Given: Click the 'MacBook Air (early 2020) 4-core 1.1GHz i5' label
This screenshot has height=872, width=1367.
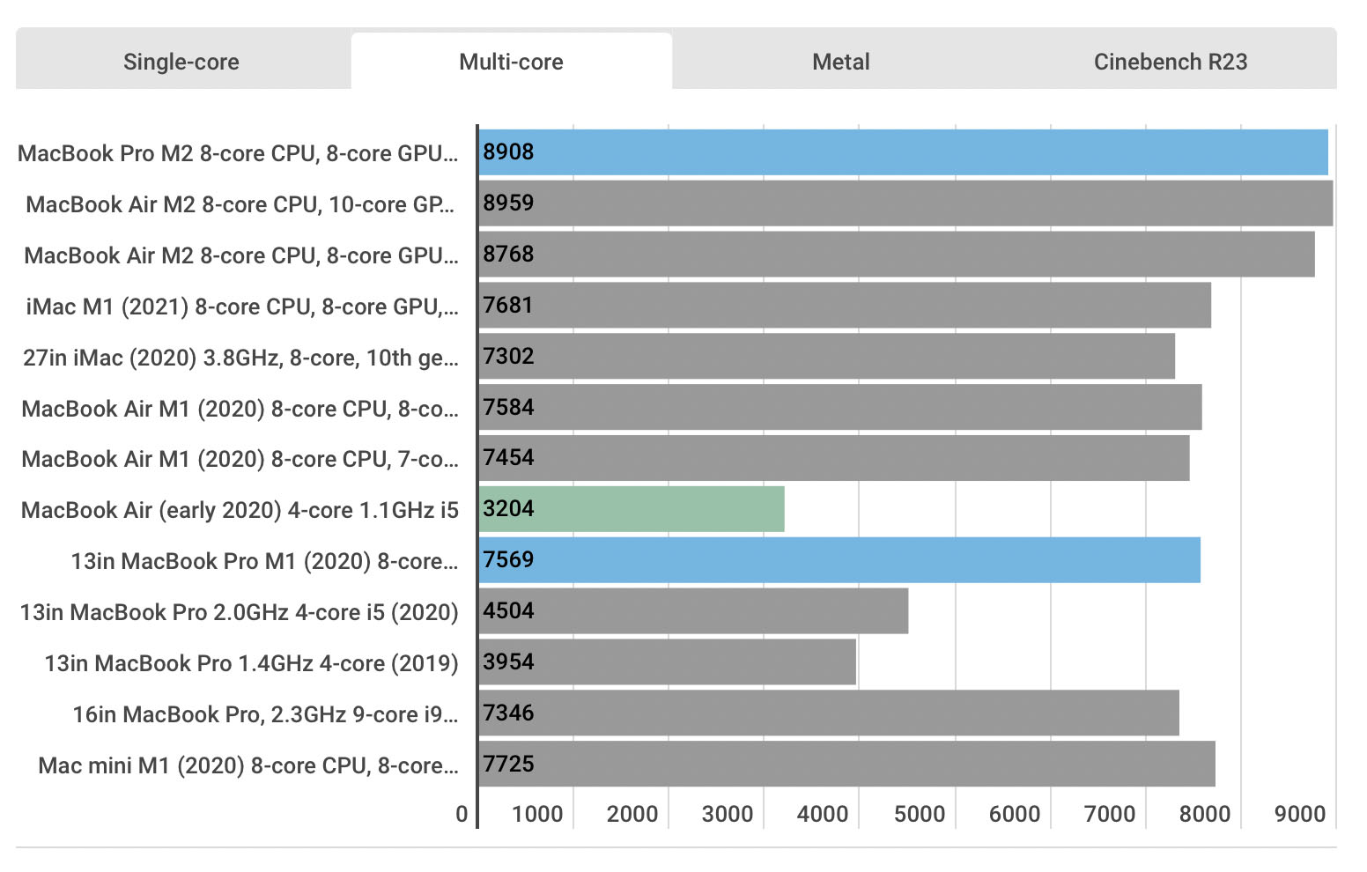Looking at the screenshot, I should pos(240,510).
